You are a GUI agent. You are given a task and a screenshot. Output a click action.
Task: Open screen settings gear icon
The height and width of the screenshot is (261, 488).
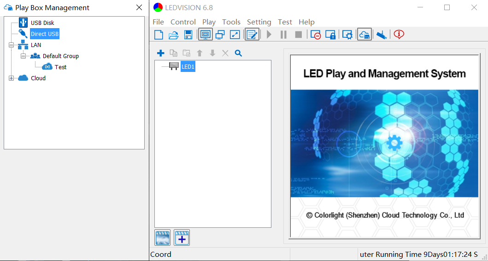(x=347, y=35)
